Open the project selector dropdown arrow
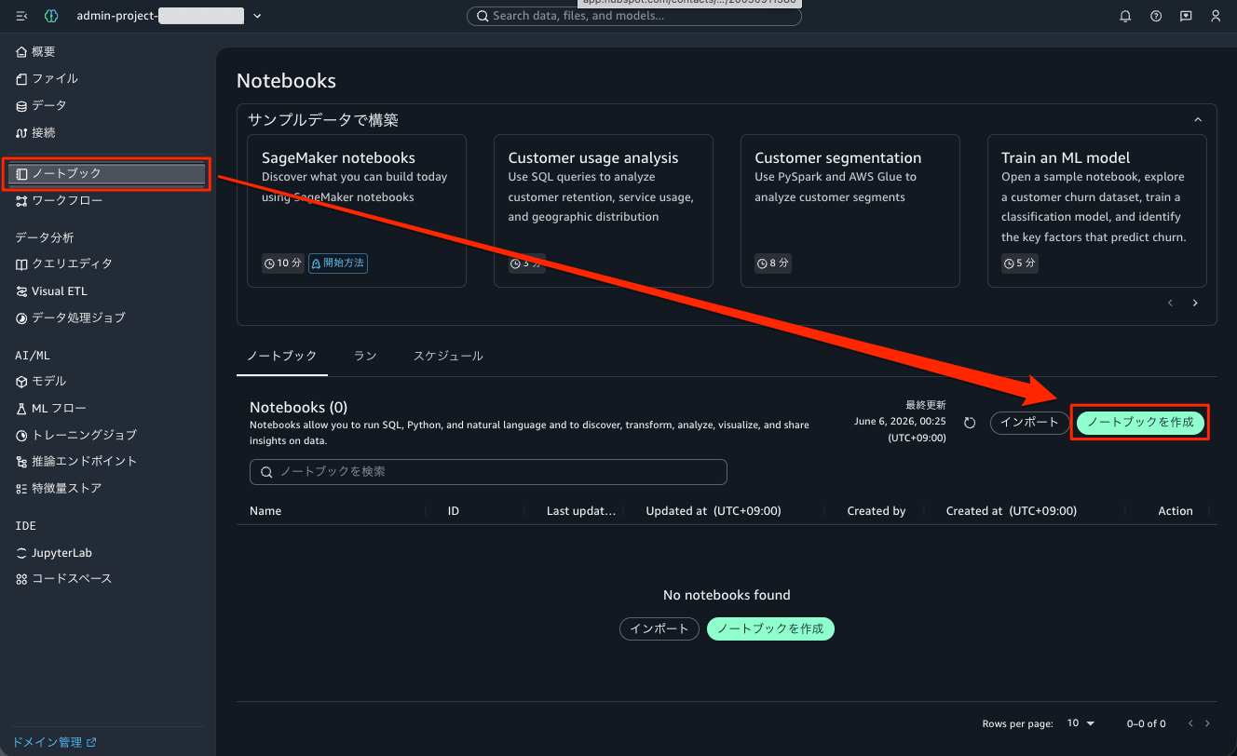 (x=257, y=16)
